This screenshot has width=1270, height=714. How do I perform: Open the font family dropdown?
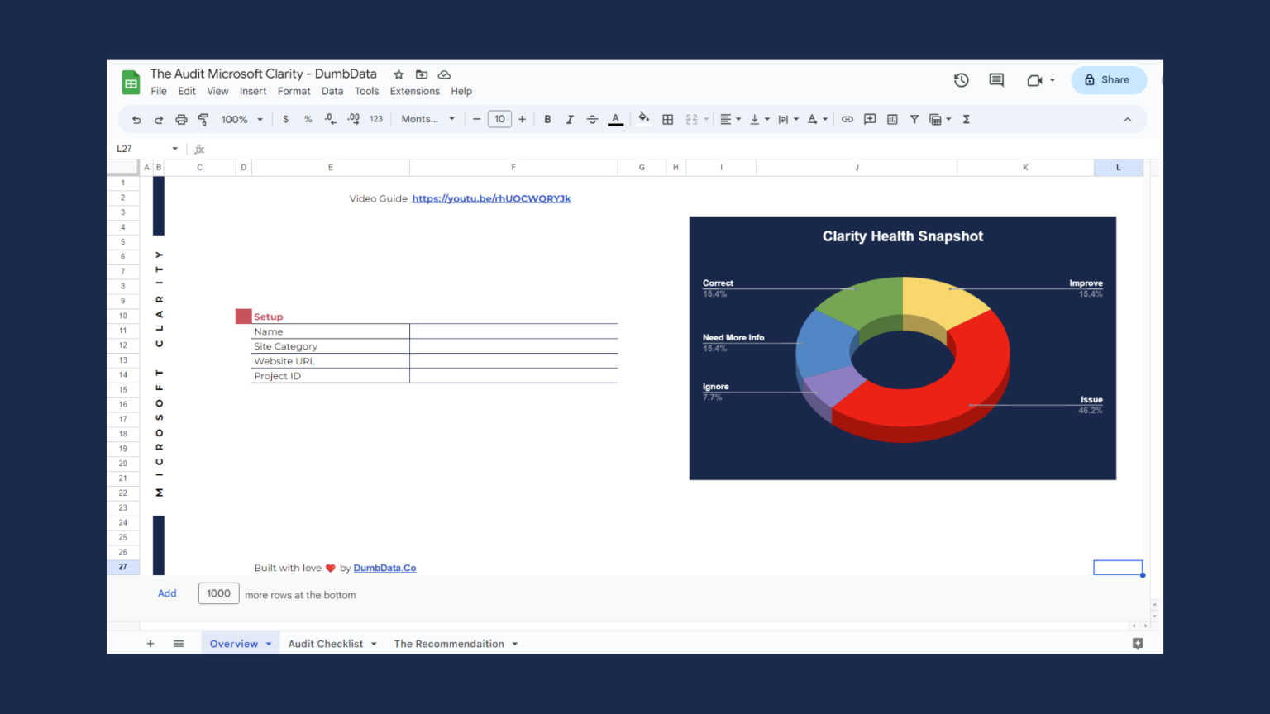tap(428, 120)
